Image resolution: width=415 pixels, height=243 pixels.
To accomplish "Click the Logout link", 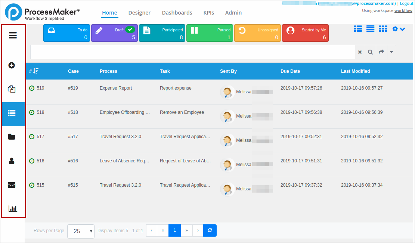I will (406, 3).
